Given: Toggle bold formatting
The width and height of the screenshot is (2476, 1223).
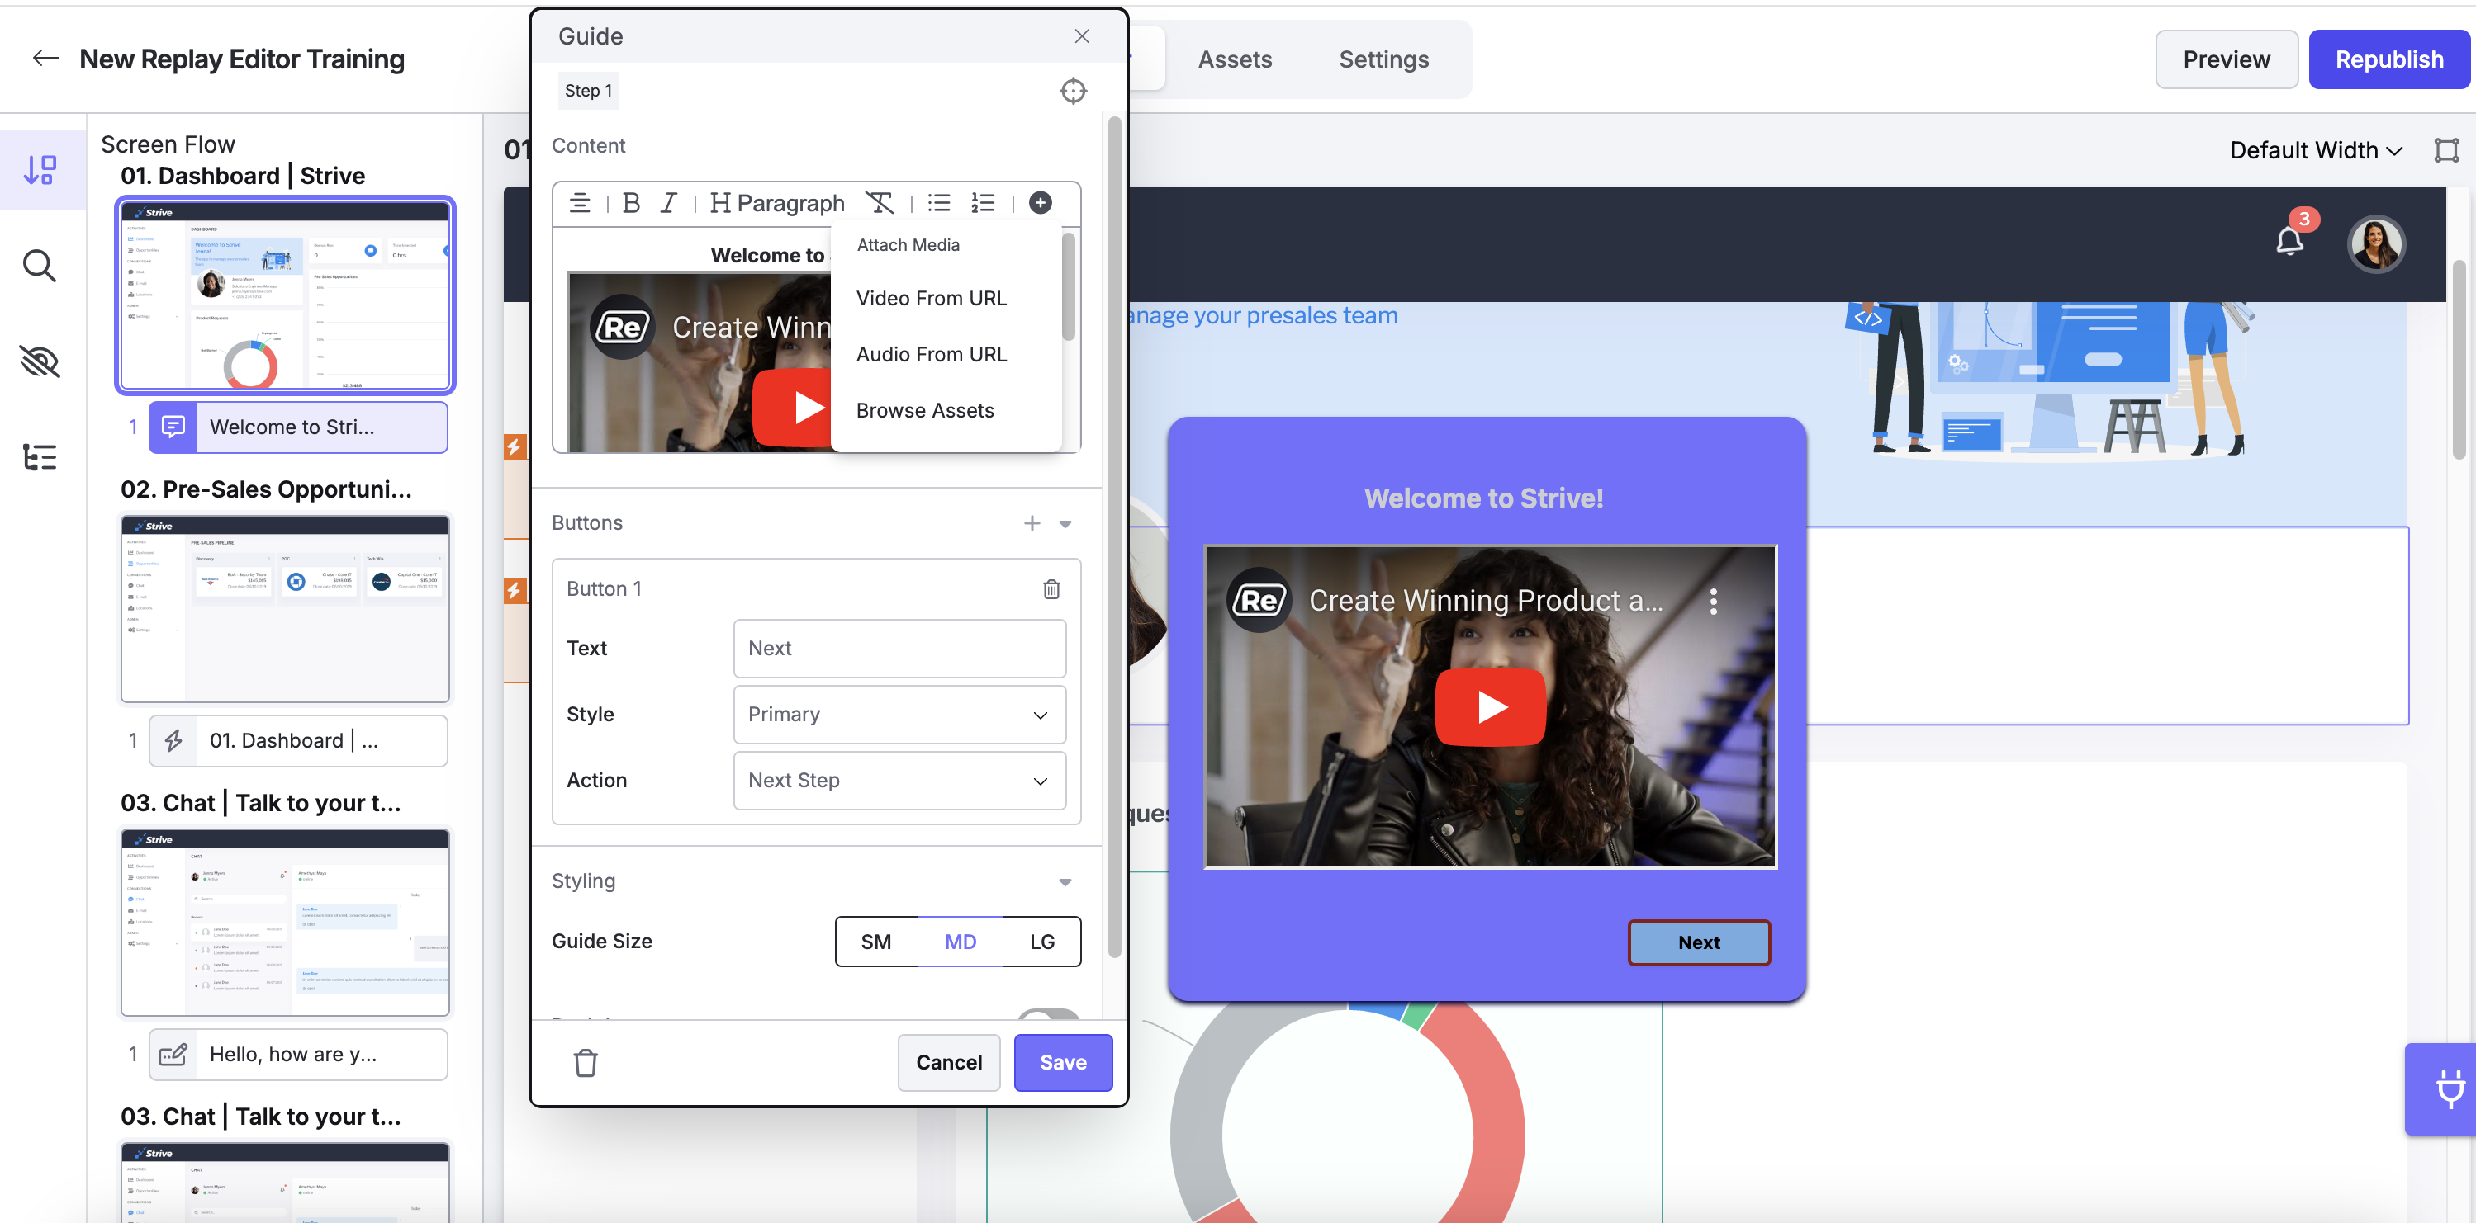Looking at the screenshot, I should coord(630,203).
